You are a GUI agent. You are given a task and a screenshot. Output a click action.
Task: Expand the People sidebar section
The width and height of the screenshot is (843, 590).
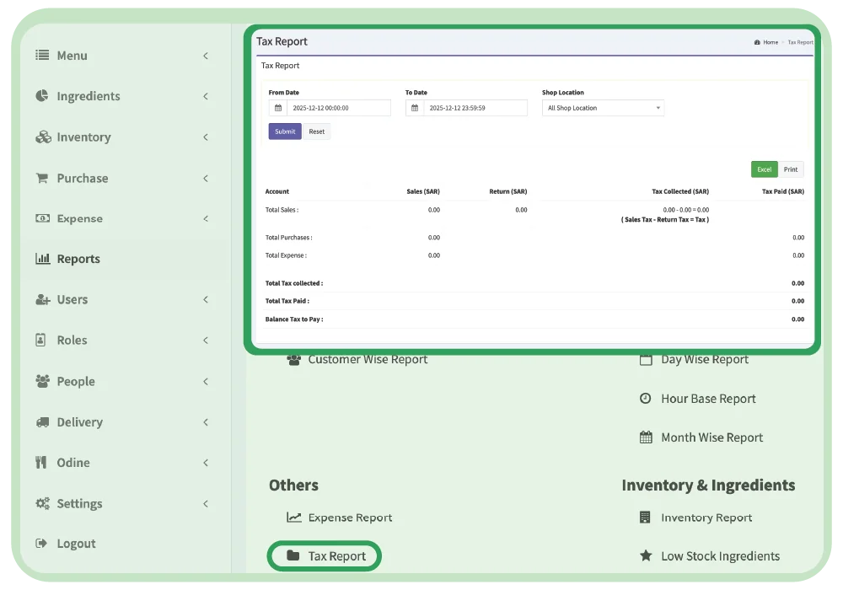[x=205, y=381]
